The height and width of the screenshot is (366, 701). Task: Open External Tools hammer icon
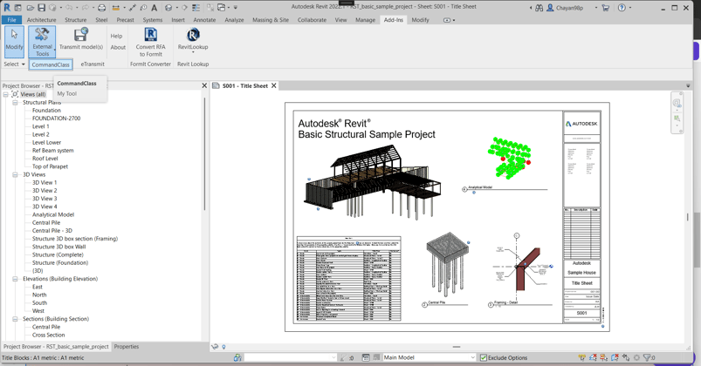pyautogui.click(x=42, y=42)
